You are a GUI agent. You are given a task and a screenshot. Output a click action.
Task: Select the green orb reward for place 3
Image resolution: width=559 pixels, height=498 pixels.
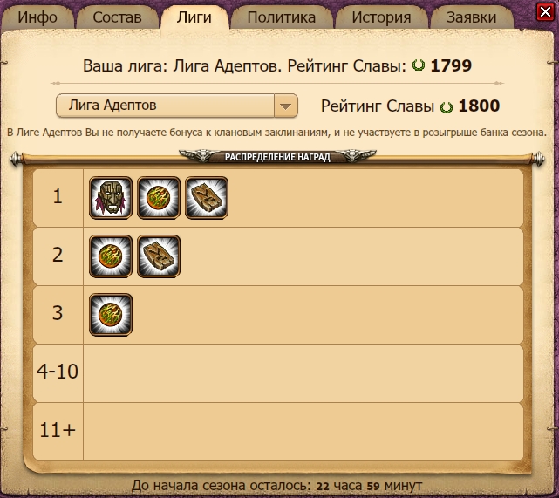[111, 315]
